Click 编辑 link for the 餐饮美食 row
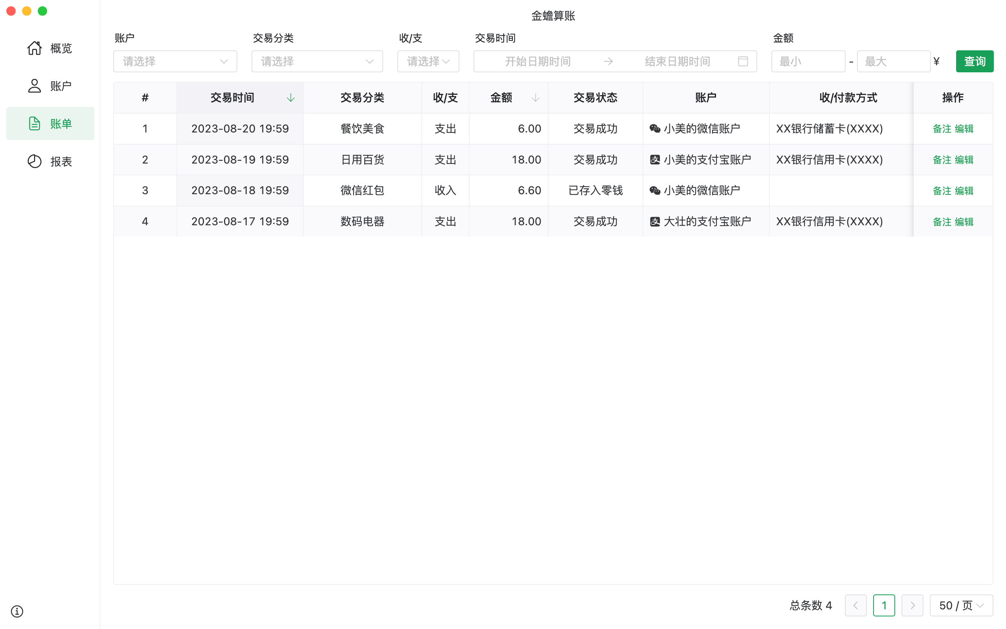The image size is (1006, 629). [x=964, y=129]
